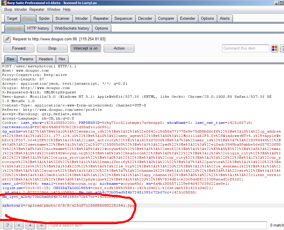Select the Intercept sub-tab

14,28
